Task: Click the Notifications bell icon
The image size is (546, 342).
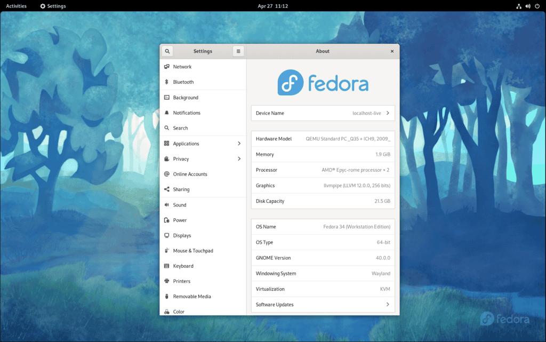Action: click(x=167, y=113)
